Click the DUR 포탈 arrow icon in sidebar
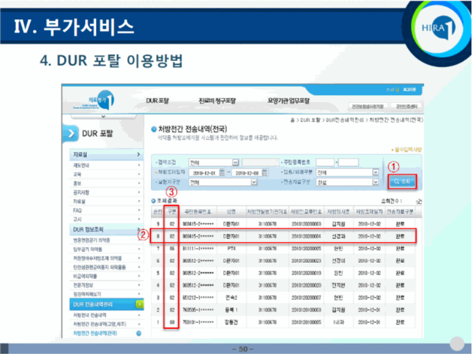 click(x=71, y=133)
